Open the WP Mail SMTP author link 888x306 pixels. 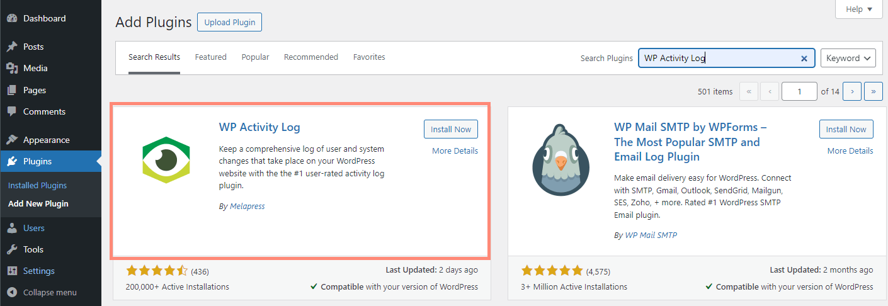(651, 235)
